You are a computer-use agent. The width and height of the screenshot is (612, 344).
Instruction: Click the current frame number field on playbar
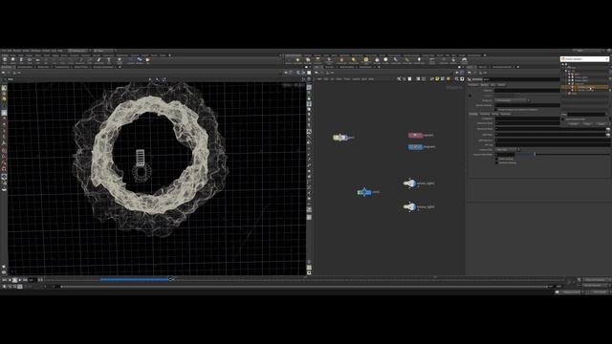pos(32,280)
